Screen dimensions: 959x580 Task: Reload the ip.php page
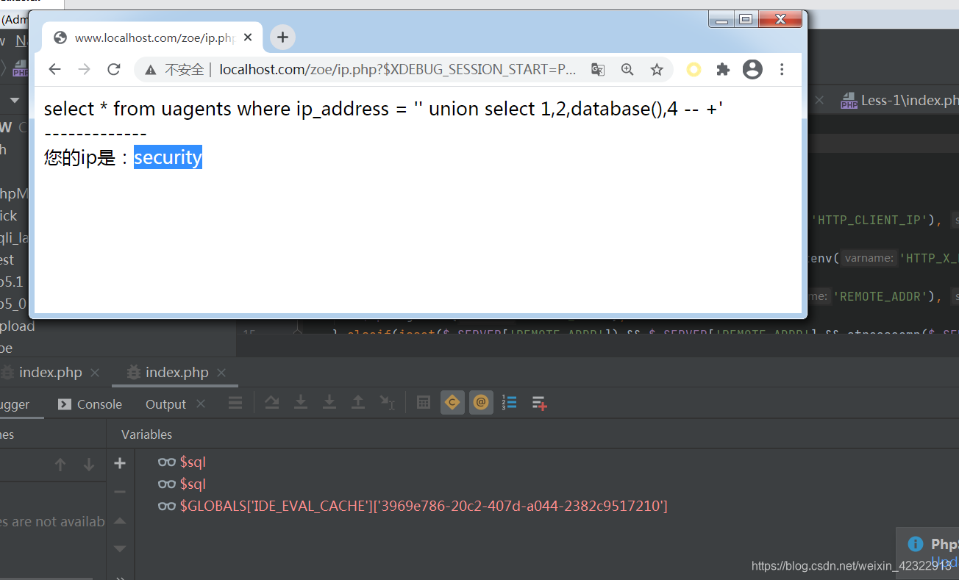point(114,69)
